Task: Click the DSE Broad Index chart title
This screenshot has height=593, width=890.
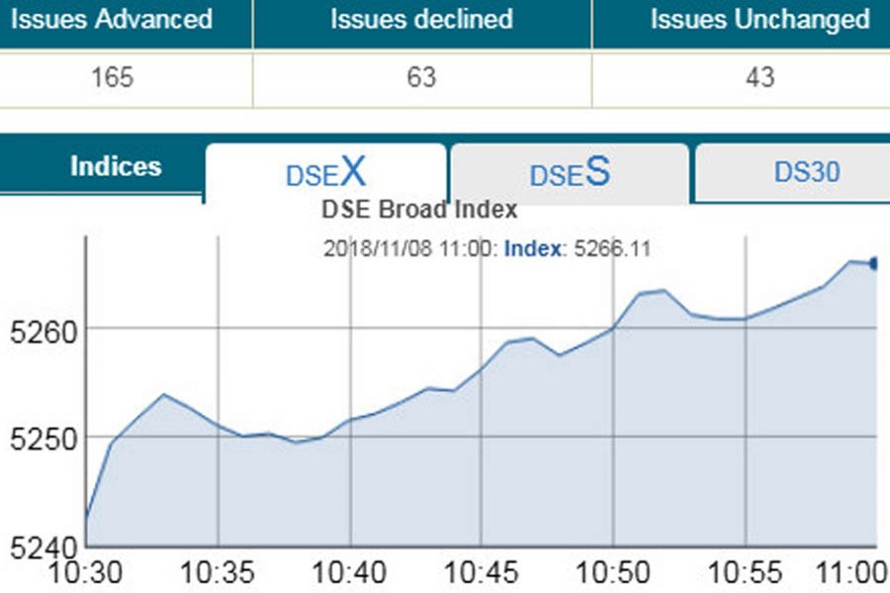Action: (x=419, y=209)
